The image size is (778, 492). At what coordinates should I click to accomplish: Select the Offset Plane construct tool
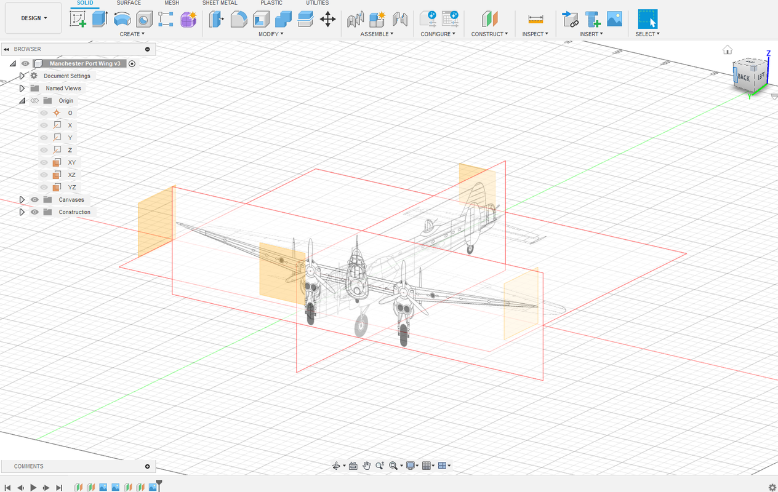pos(489,19)
